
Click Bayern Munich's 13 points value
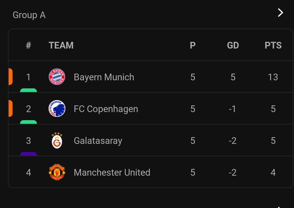[x=273, y=77]
